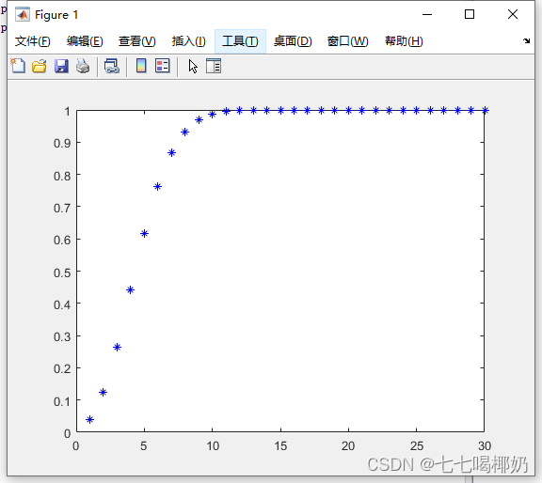Click the y-axis label 0.5
This screenshot has height=483, width=542.
click(62, 273)
